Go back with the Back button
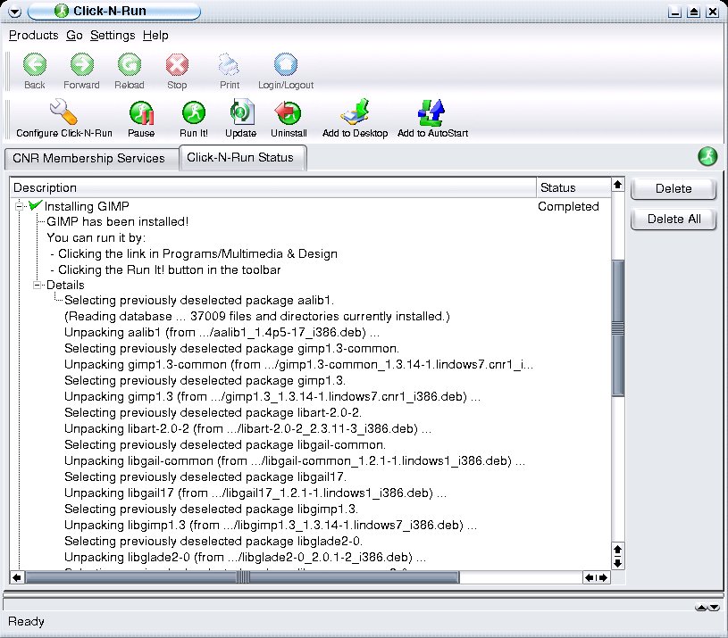Viewport: 728px width, 638px height. (x=35, y=70)
